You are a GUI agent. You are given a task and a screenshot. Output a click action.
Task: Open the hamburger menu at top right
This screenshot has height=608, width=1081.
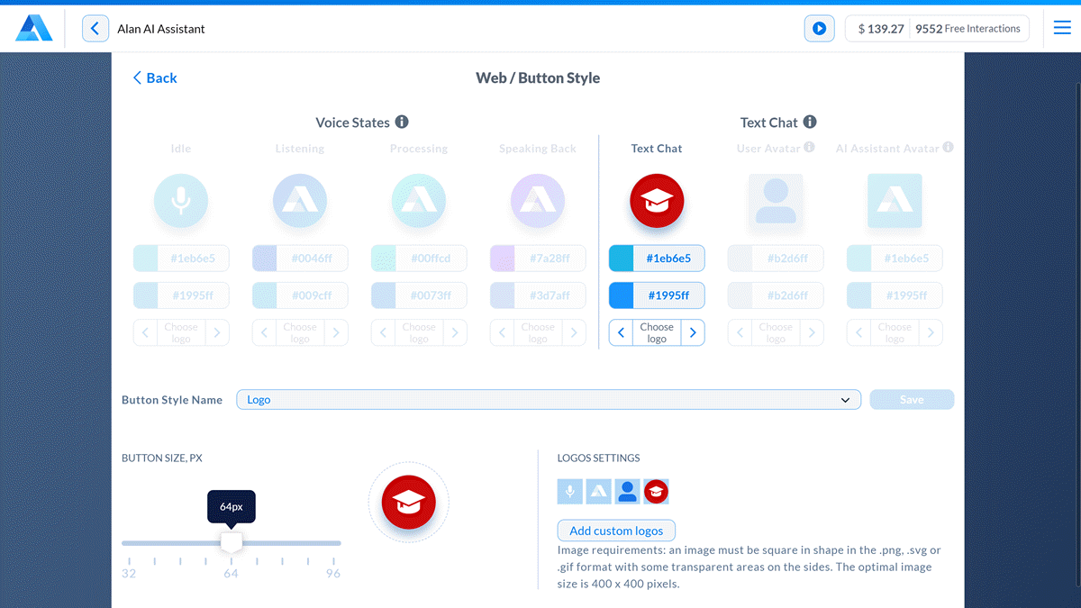click(1063, 27)
